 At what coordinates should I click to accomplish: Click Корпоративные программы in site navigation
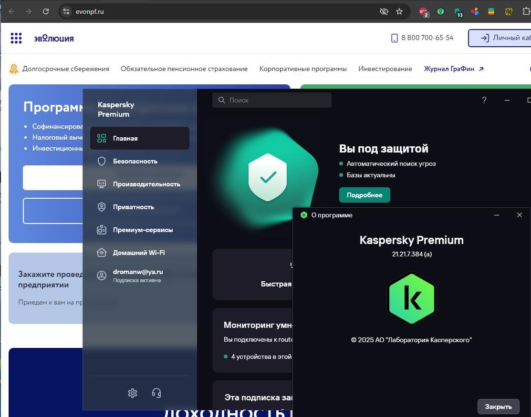303,69
